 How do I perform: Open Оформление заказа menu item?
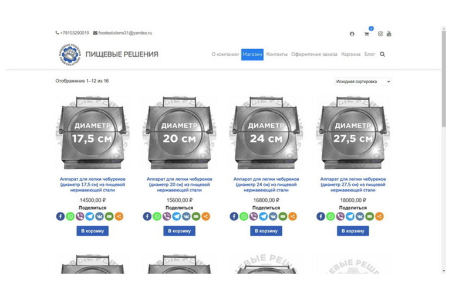pyautogui.click(x=314, y=54)
